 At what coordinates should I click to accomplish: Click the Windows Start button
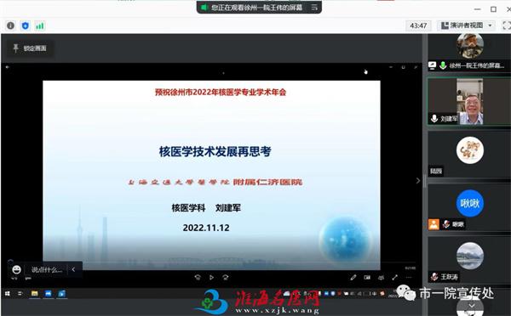(x=7, y=294)
